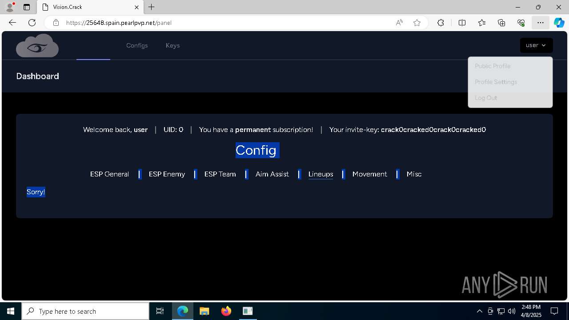Open the Extensions puzzle icon
The height and width of the screenshot is (320, 569).
(441, 23)
